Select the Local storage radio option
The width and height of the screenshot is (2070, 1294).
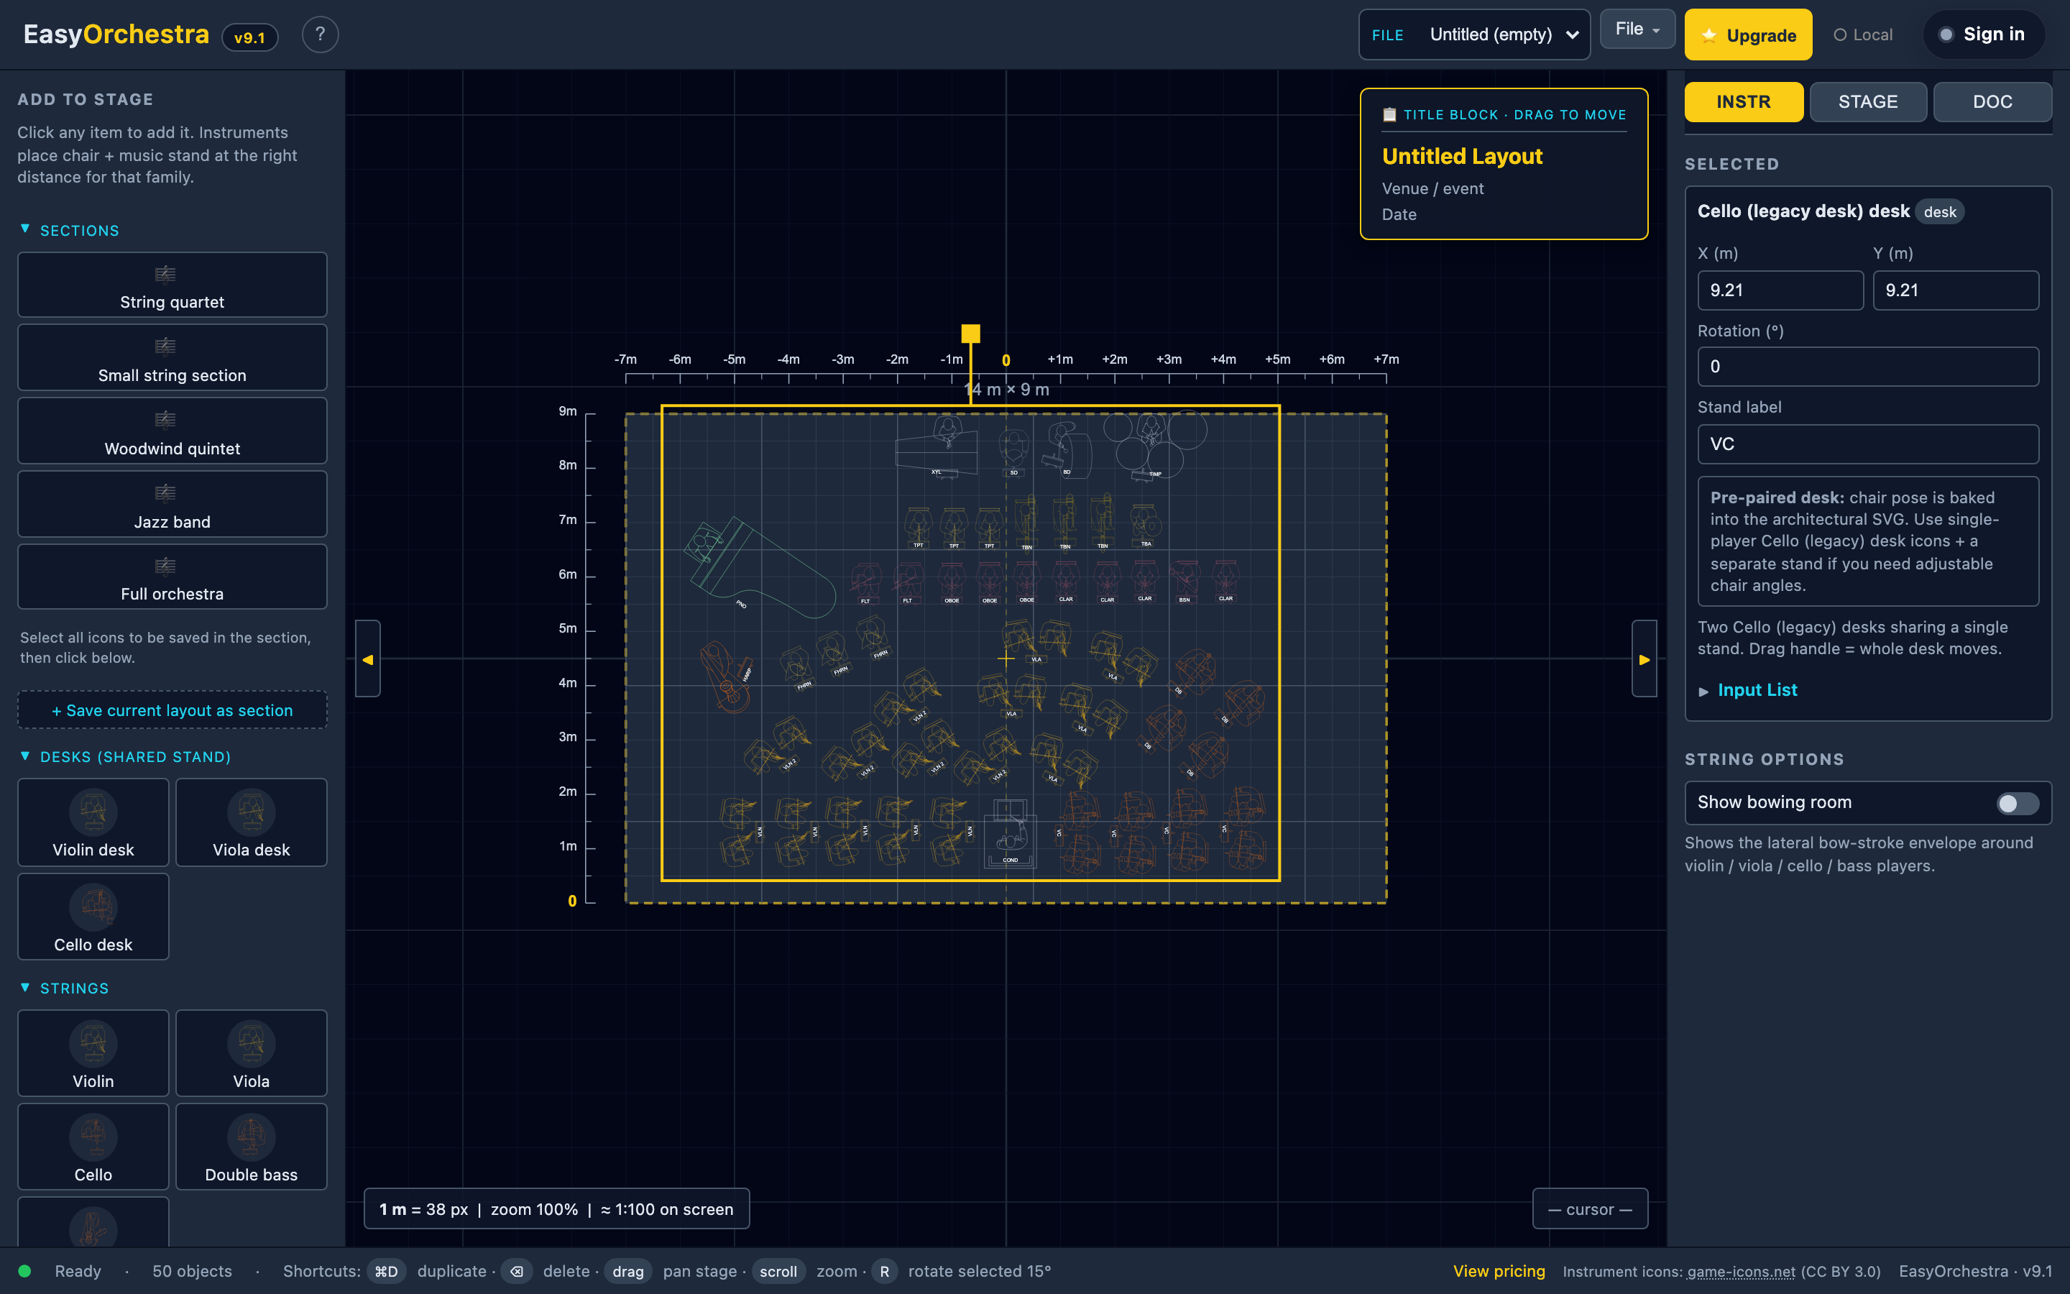[x=1863, y=35]
